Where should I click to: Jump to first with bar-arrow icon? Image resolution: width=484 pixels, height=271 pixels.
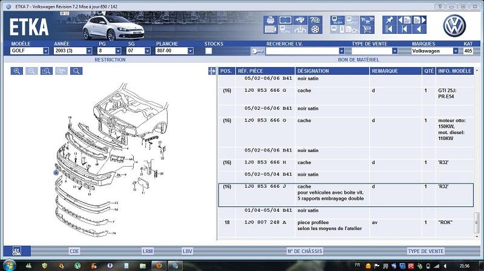(x=389, y=30)
